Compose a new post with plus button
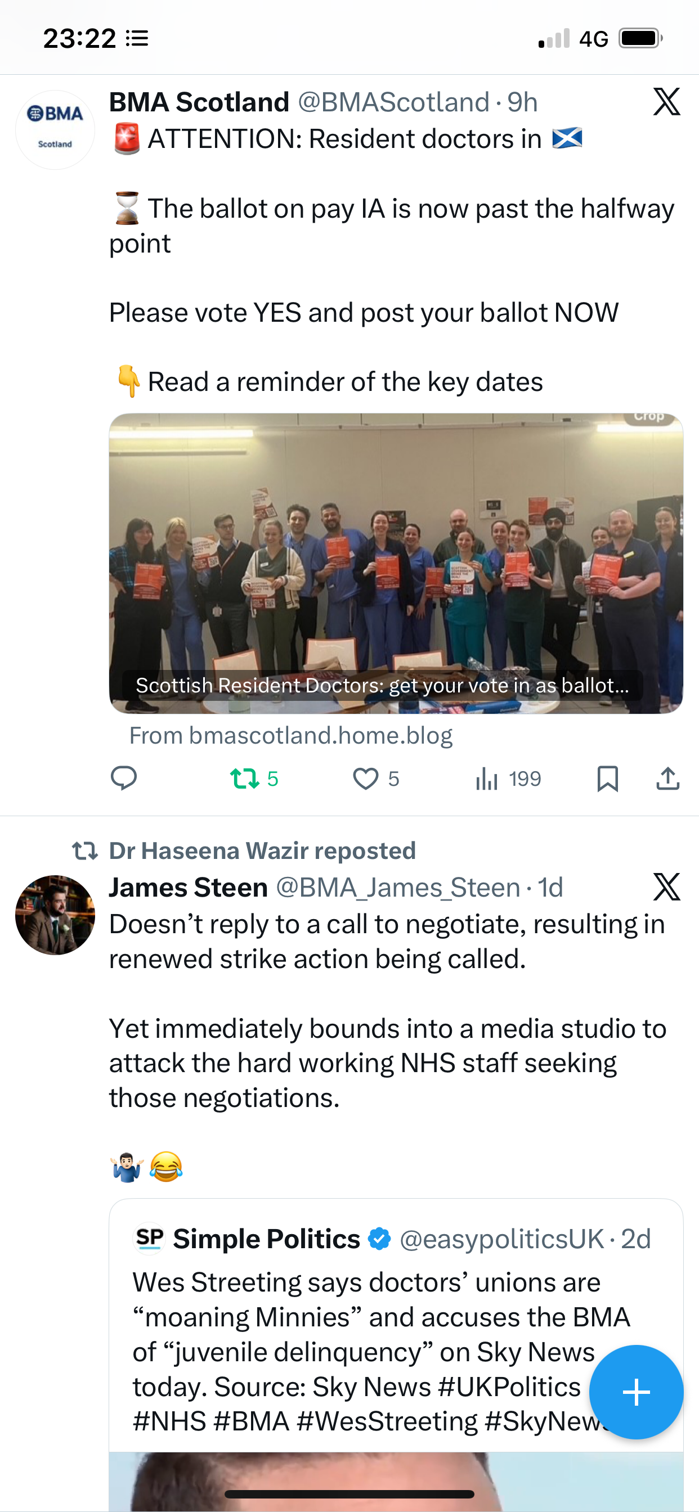The image size is (699, 1512). pos(636,1392)
